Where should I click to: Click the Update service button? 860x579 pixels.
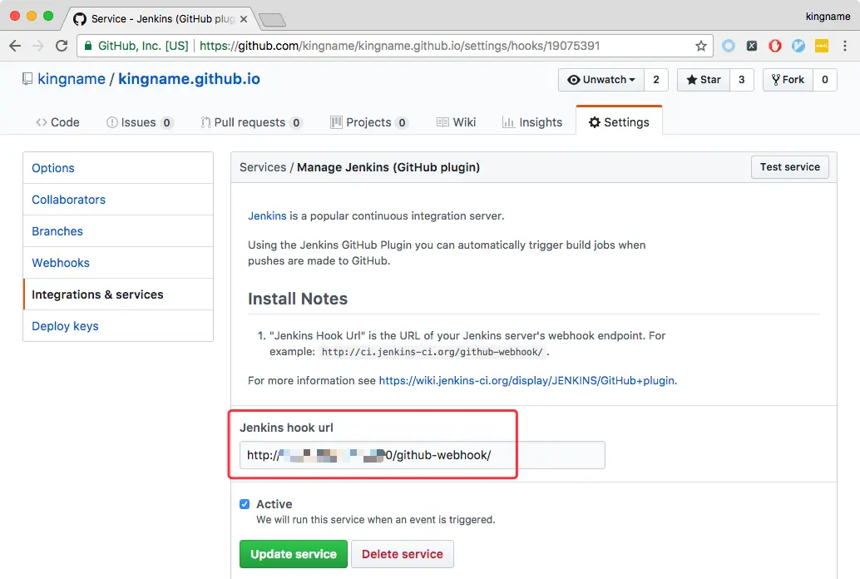[x=294, y=554]
